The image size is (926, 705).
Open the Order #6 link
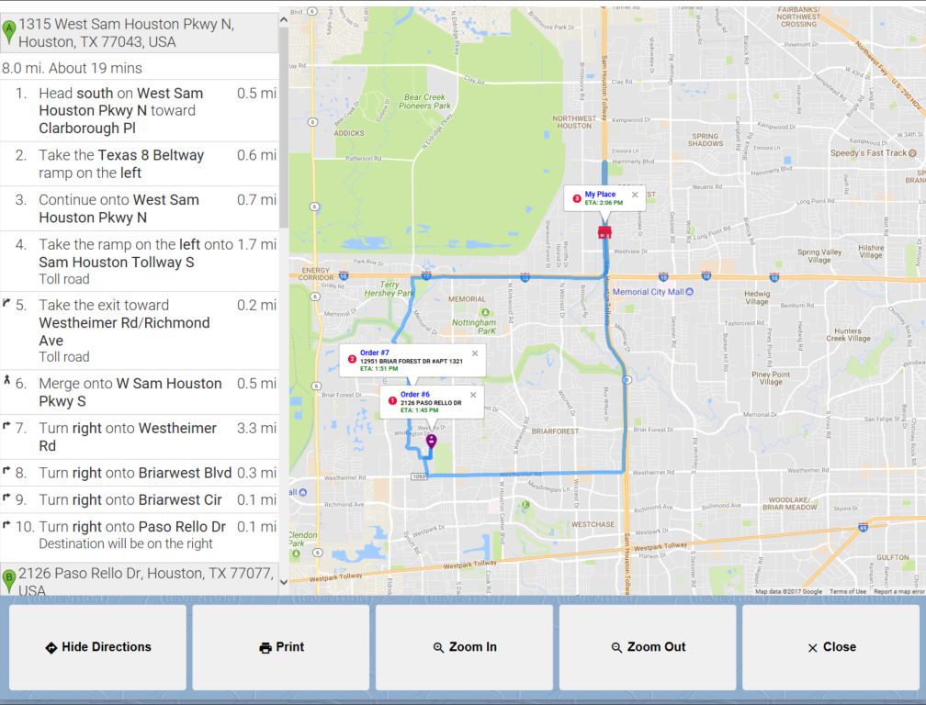click(415, 394)
